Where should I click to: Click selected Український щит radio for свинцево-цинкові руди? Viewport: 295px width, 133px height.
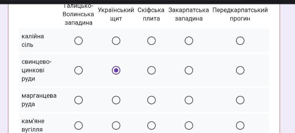point(116,70)
